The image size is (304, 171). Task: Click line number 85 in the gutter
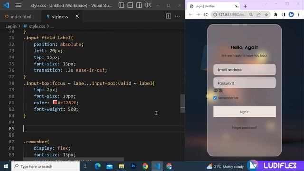tap(11, 129)
